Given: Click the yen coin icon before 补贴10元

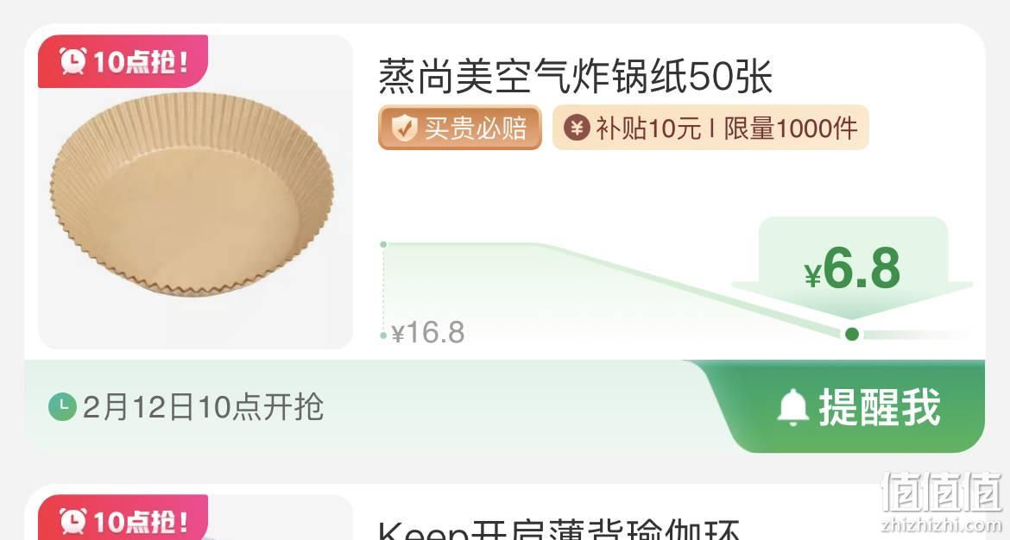Looking at the screenshot, I should [577, 128].
